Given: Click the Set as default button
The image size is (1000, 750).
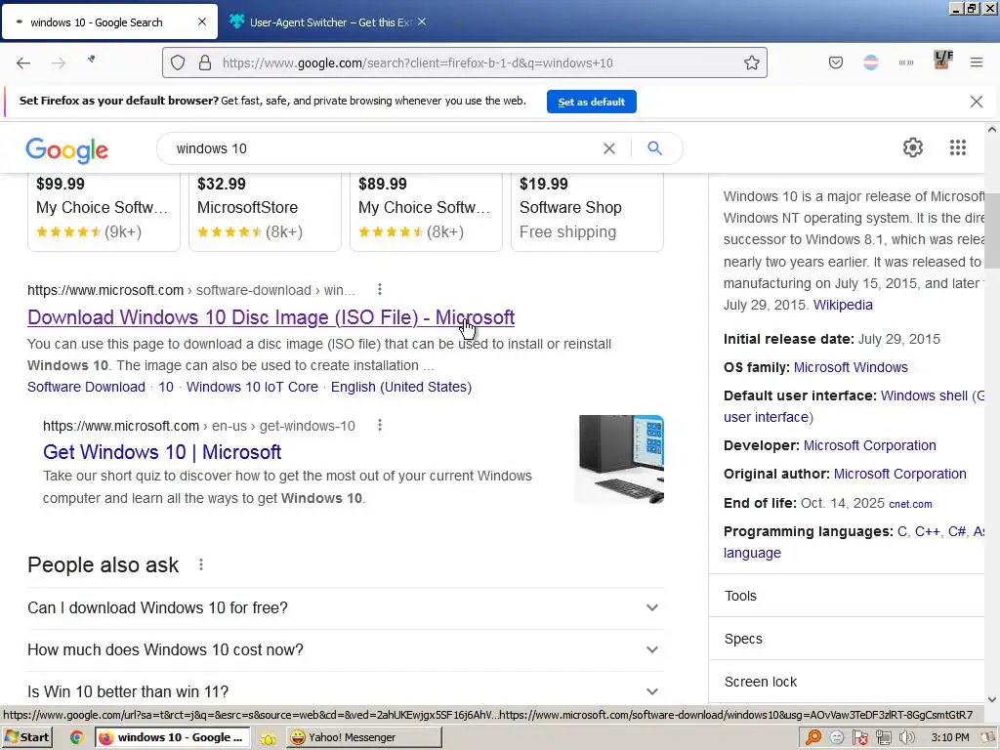Looking at the screenshot, I should pos(591,102).
